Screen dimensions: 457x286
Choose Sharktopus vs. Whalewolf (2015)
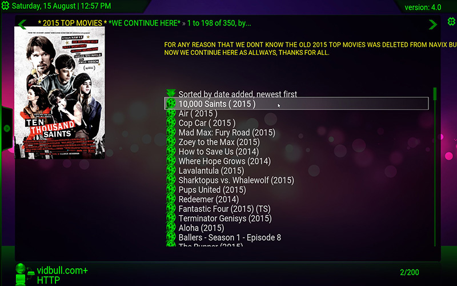tap(236, 180)
